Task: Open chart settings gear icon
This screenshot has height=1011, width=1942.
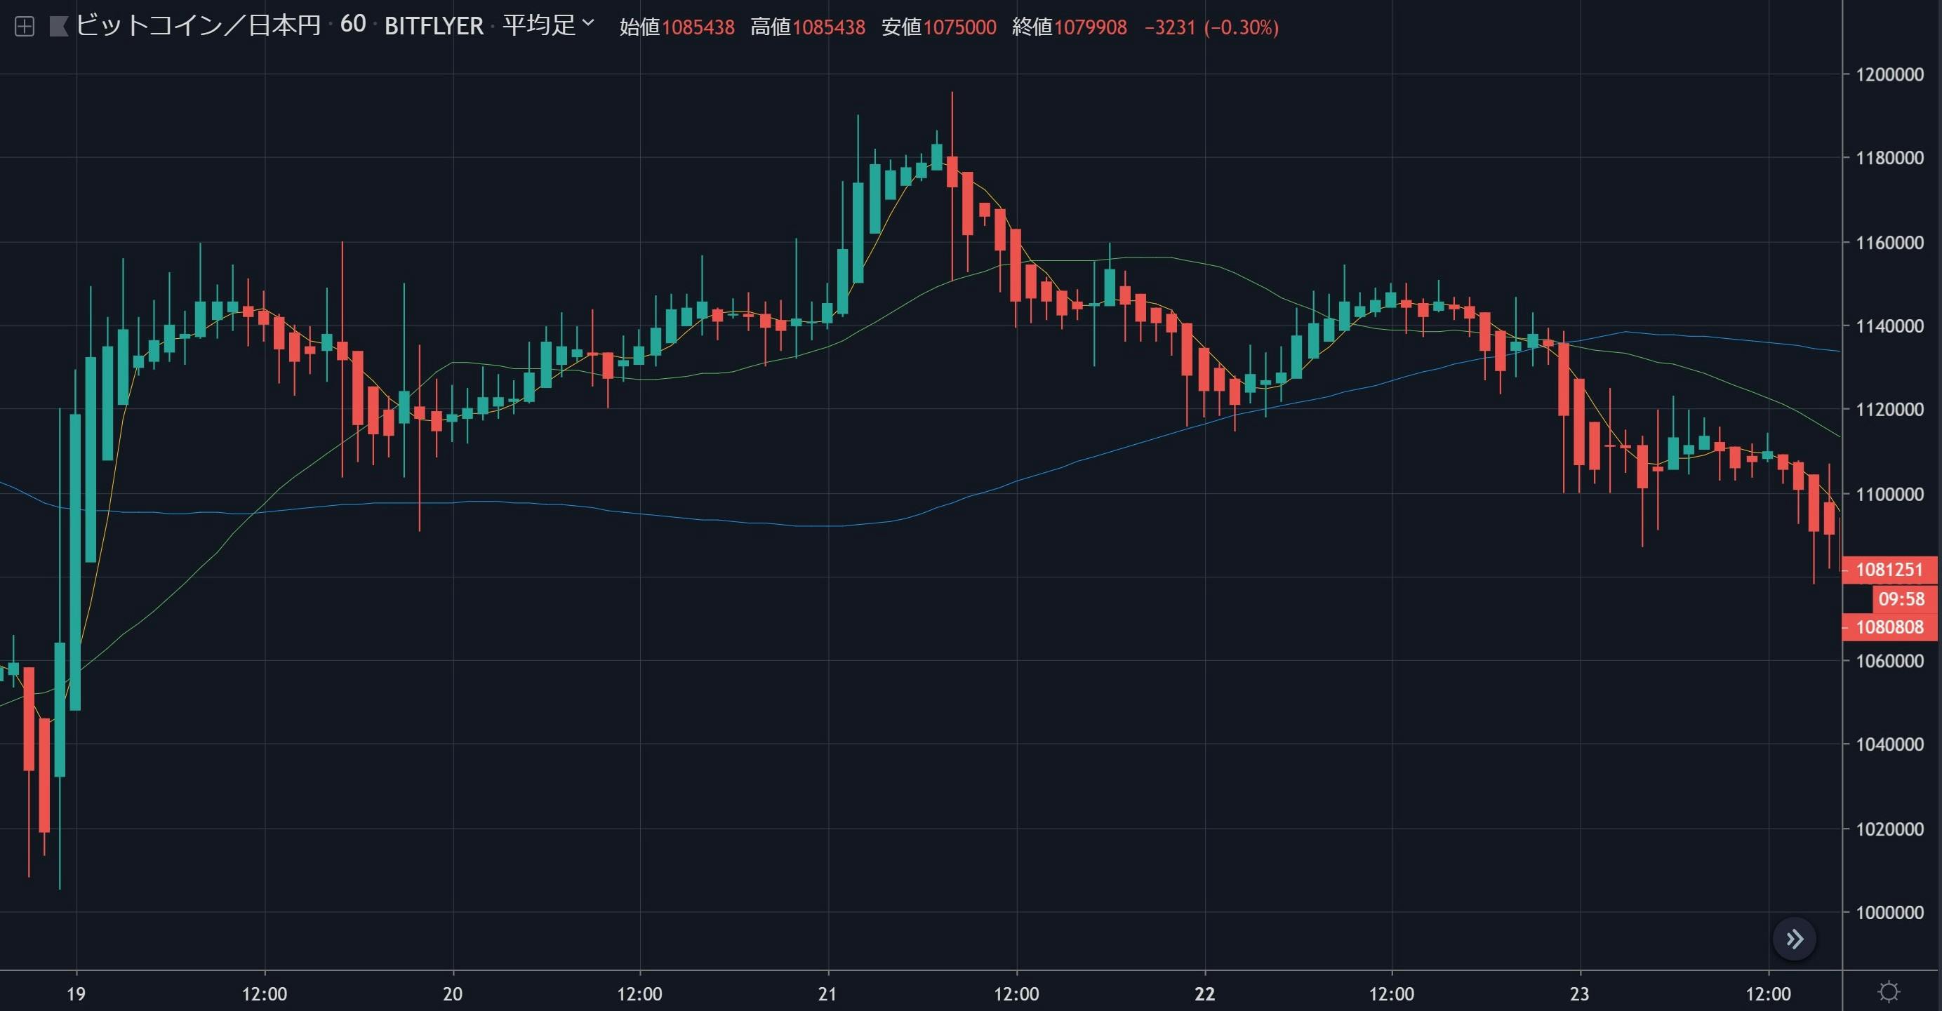Action: [x=1889, y=991]
